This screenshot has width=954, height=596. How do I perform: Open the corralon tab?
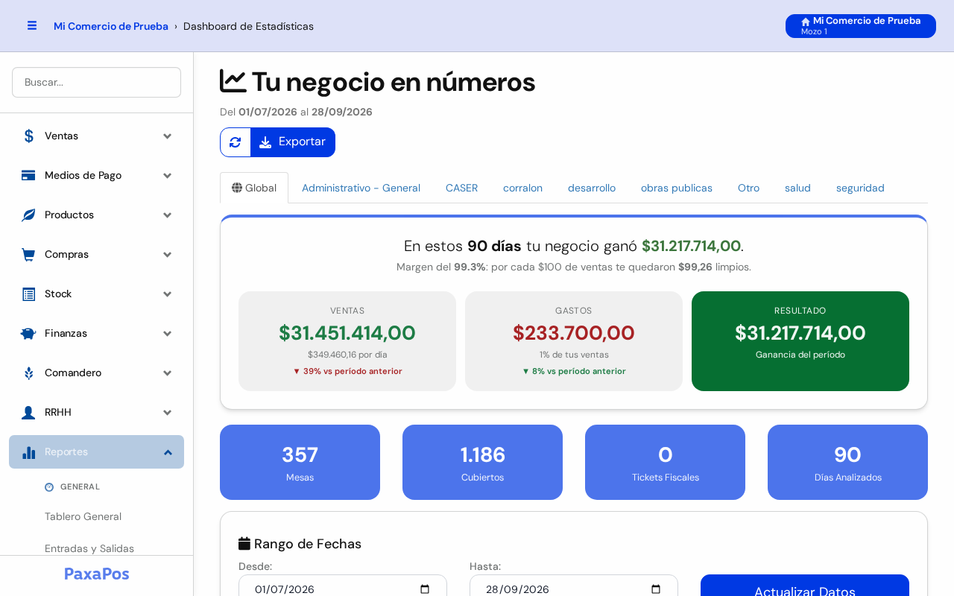[x=522, y=188]
